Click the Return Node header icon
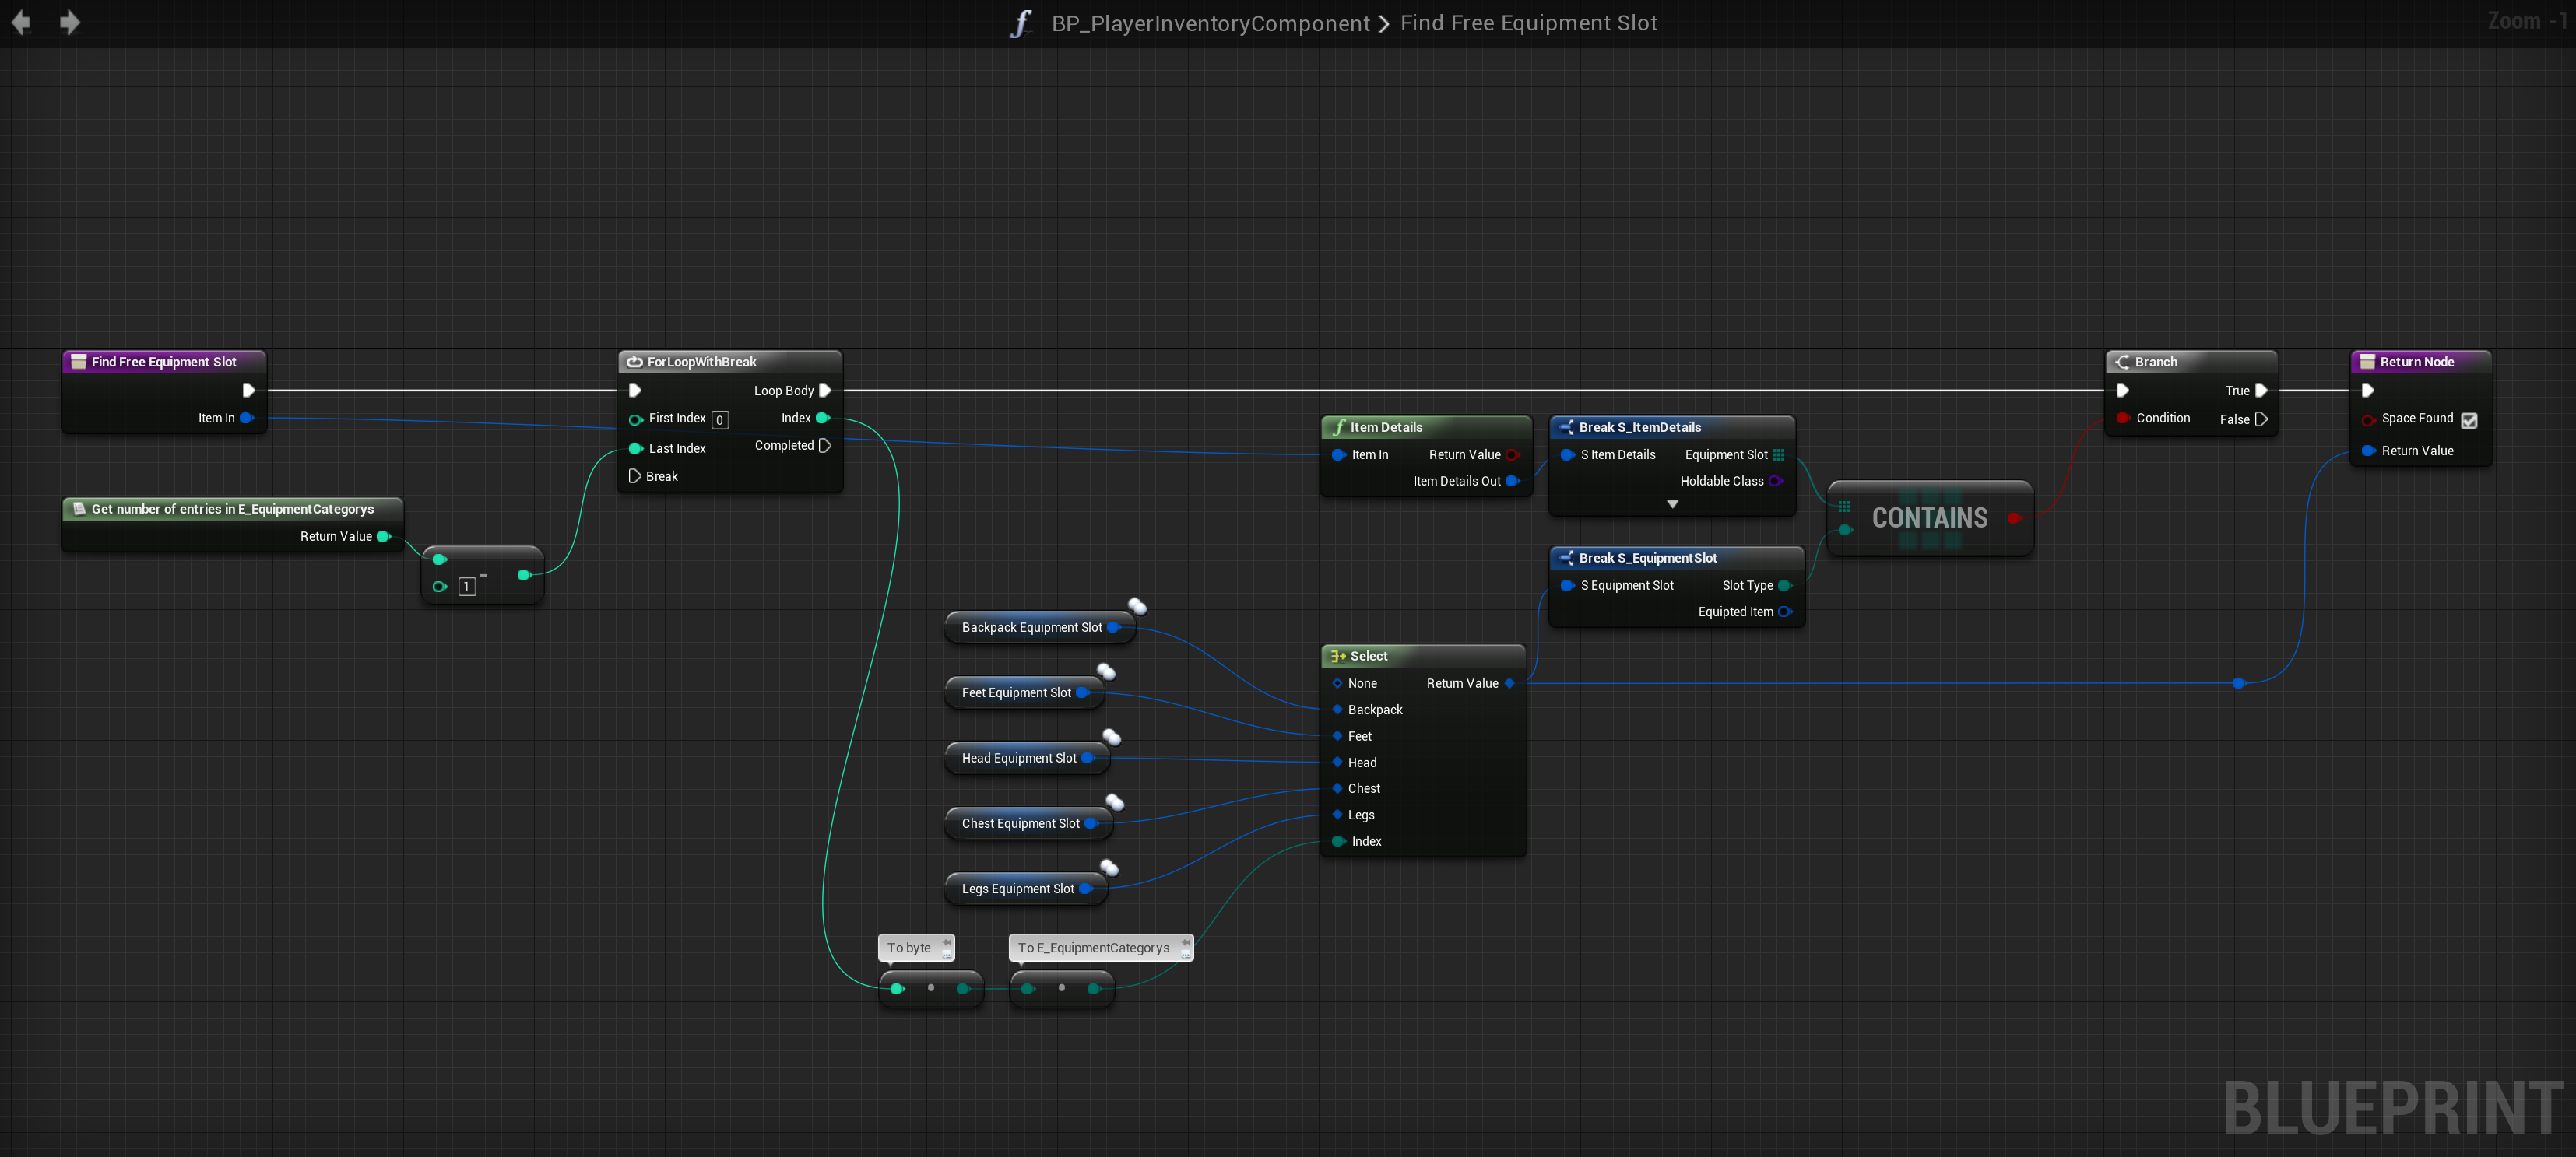2576x1157 pixels. [x=2367, y=362]
